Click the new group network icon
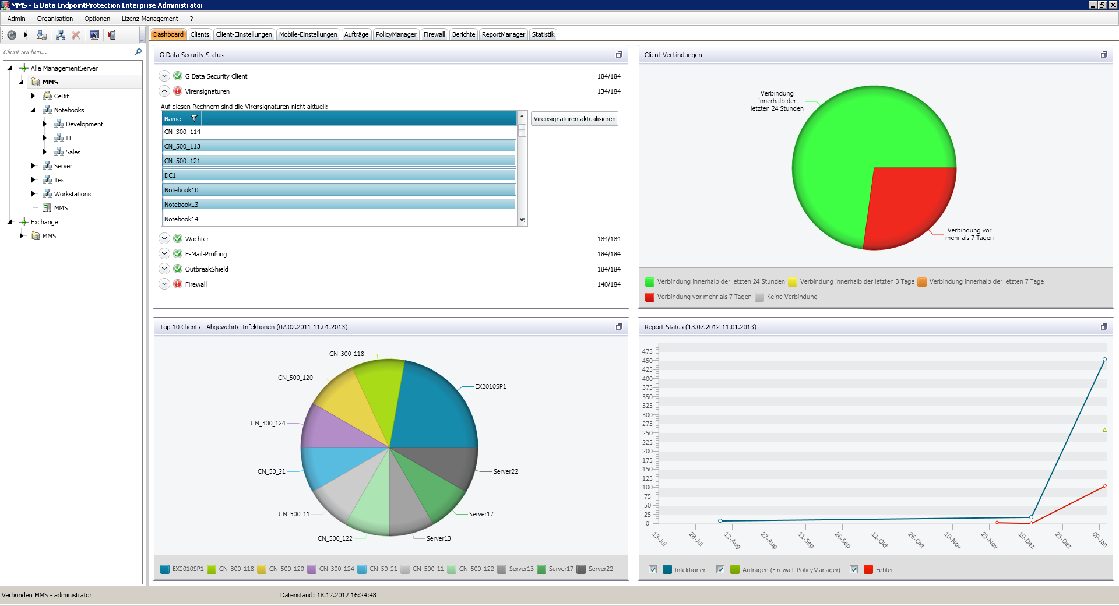Viewport: 1119px width, 606px height. 60,35
